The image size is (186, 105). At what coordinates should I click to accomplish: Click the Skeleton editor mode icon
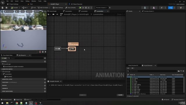pos(145,8)
